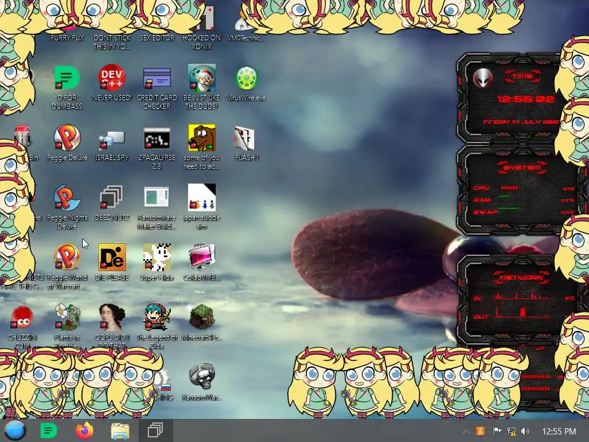
Task: Open the 'some of you need to ac...' icon
Action: pyautogui.click(x=202, y=138)
